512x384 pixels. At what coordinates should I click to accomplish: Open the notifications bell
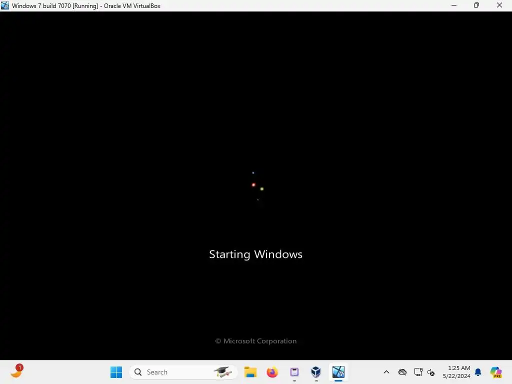tap(478, 372)
